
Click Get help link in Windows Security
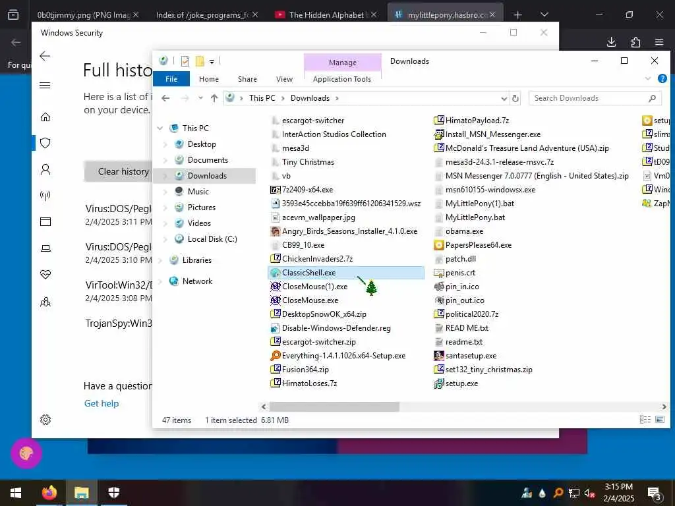102,403
